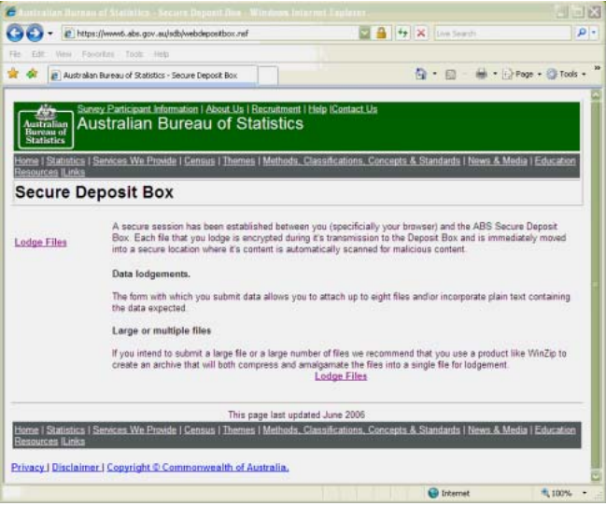The height and width of the screenshot is (506, 606).
Task: Click the browser Forward arrow button
Action: point(35,34)
